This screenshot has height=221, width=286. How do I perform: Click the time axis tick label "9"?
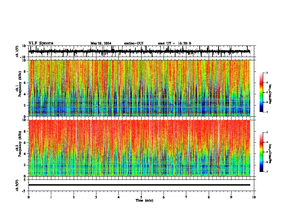[231, 197]
